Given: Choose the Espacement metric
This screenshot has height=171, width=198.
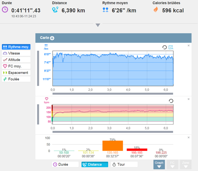Looking at the screenshot, I should coord(16,73).
